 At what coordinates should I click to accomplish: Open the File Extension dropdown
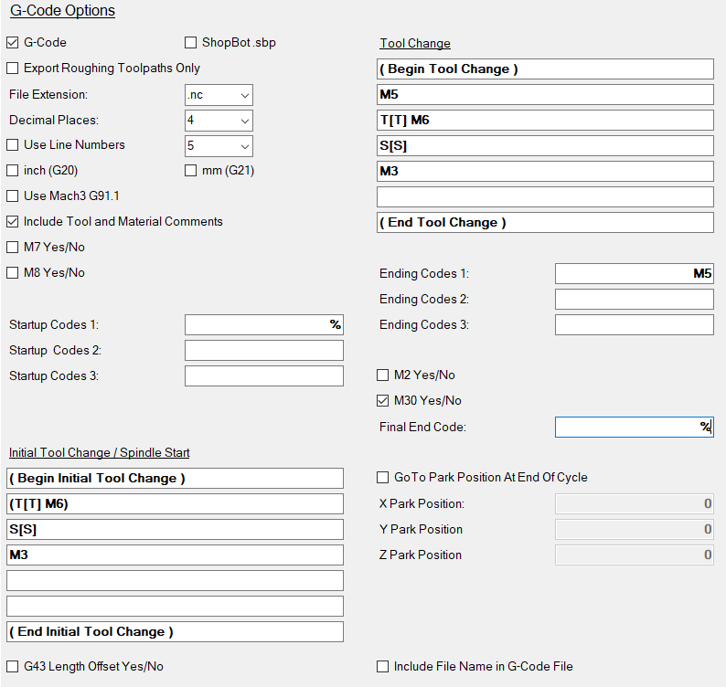point(219,95)
